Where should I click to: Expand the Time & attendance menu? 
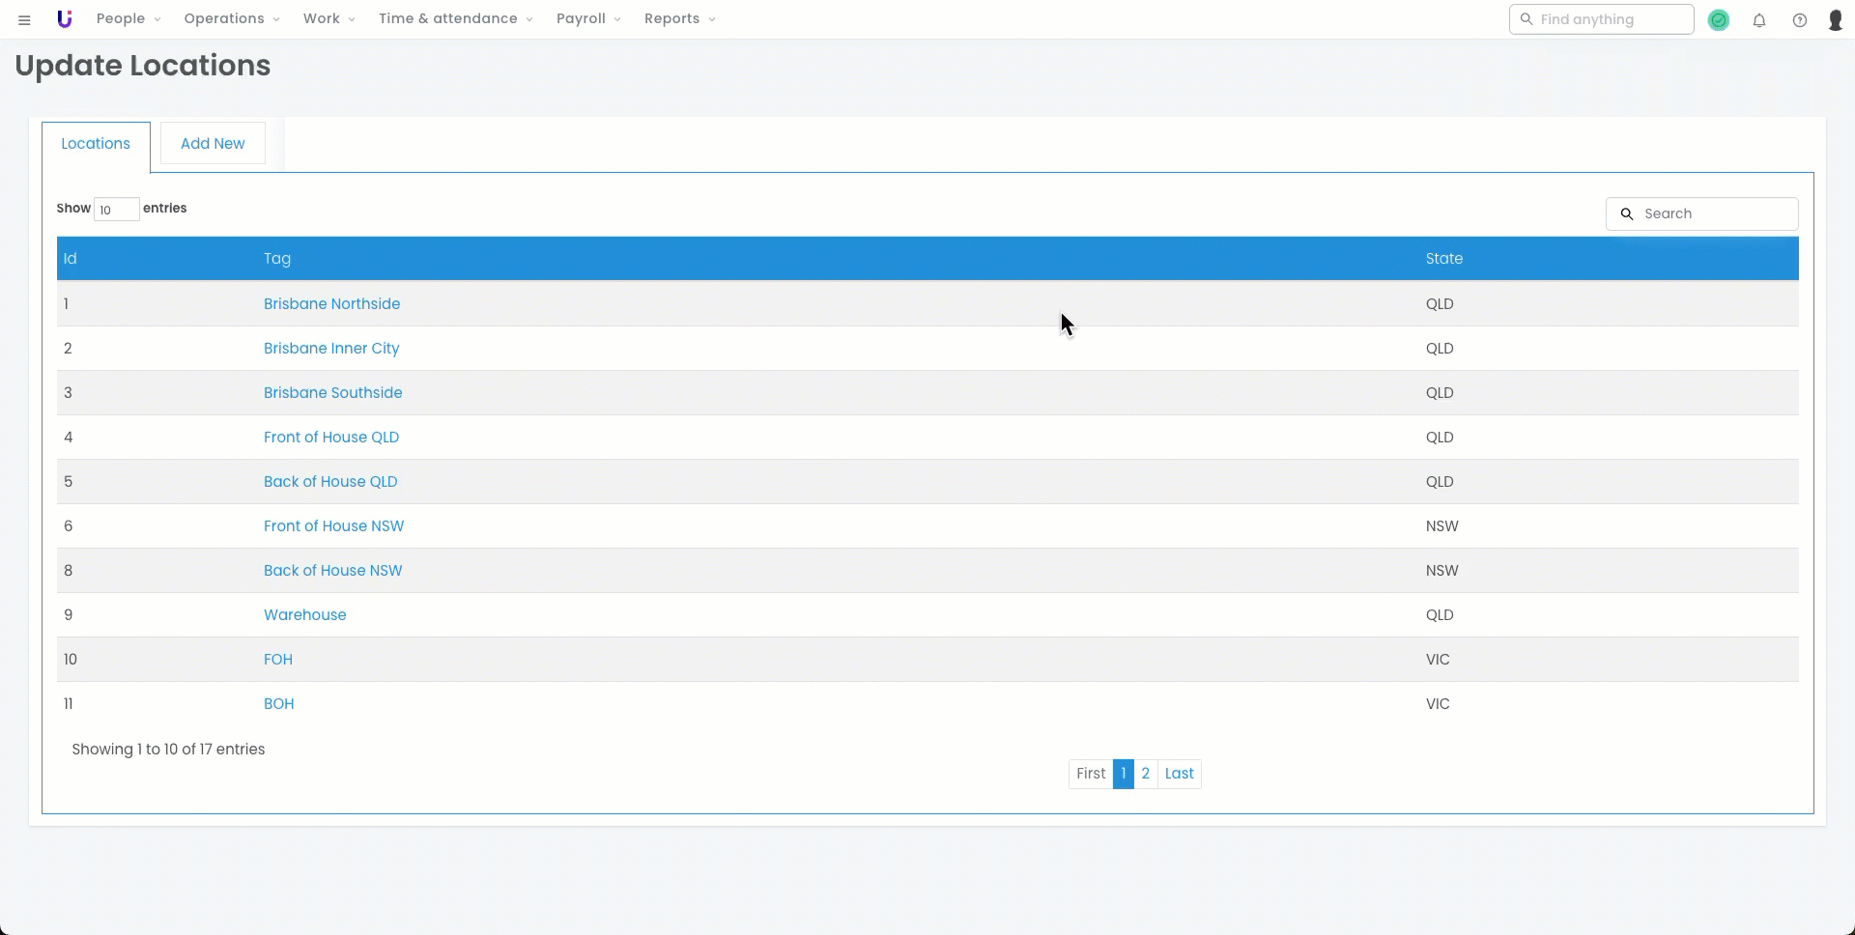tap(455, 19)
